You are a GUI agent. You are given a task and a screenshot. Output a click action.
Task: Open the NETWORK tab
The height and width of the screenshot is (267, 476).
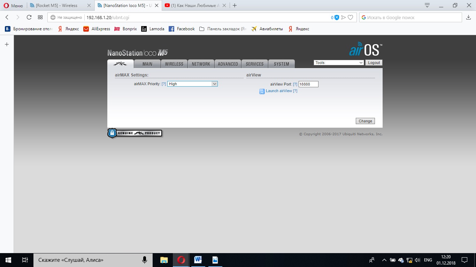[x=201, y=64]
